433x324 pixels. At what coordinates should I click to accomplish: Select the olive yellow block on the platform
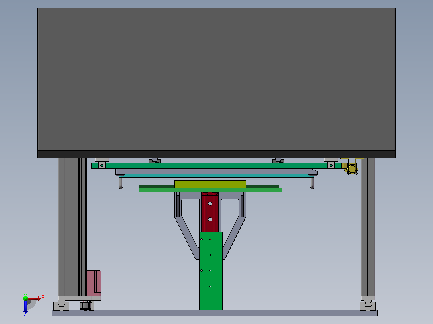210,184
